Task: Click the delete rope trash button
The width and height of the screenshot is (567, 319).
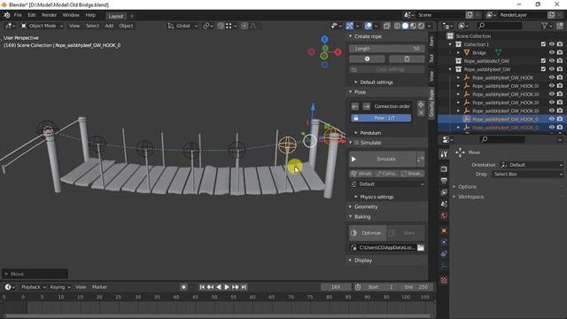Action: pos(407,59)
